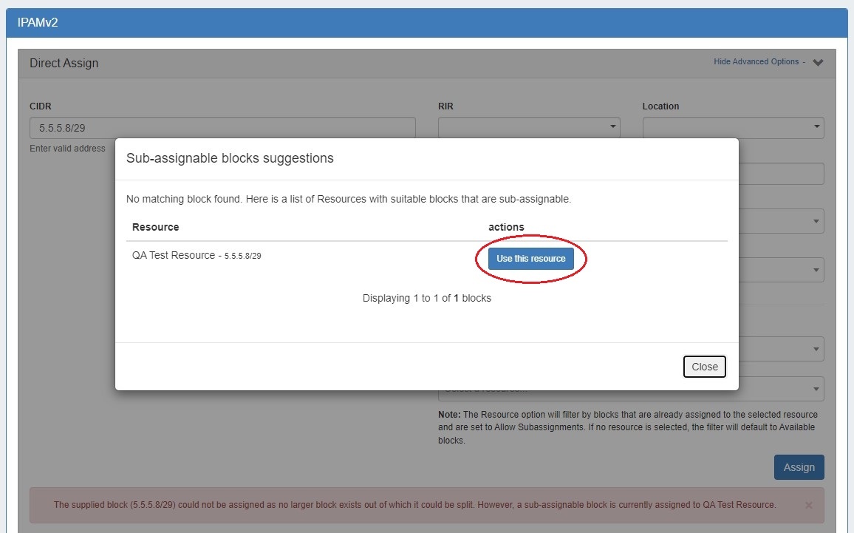Screen dimensions: 854x533
Task: Click the Hide Advanced Options link
Action: pos(756,62)
